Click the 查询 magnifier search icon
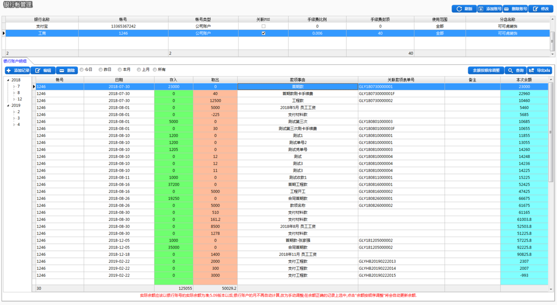The height and width of the screenshot is (305, 557). [x=511, y=70]
